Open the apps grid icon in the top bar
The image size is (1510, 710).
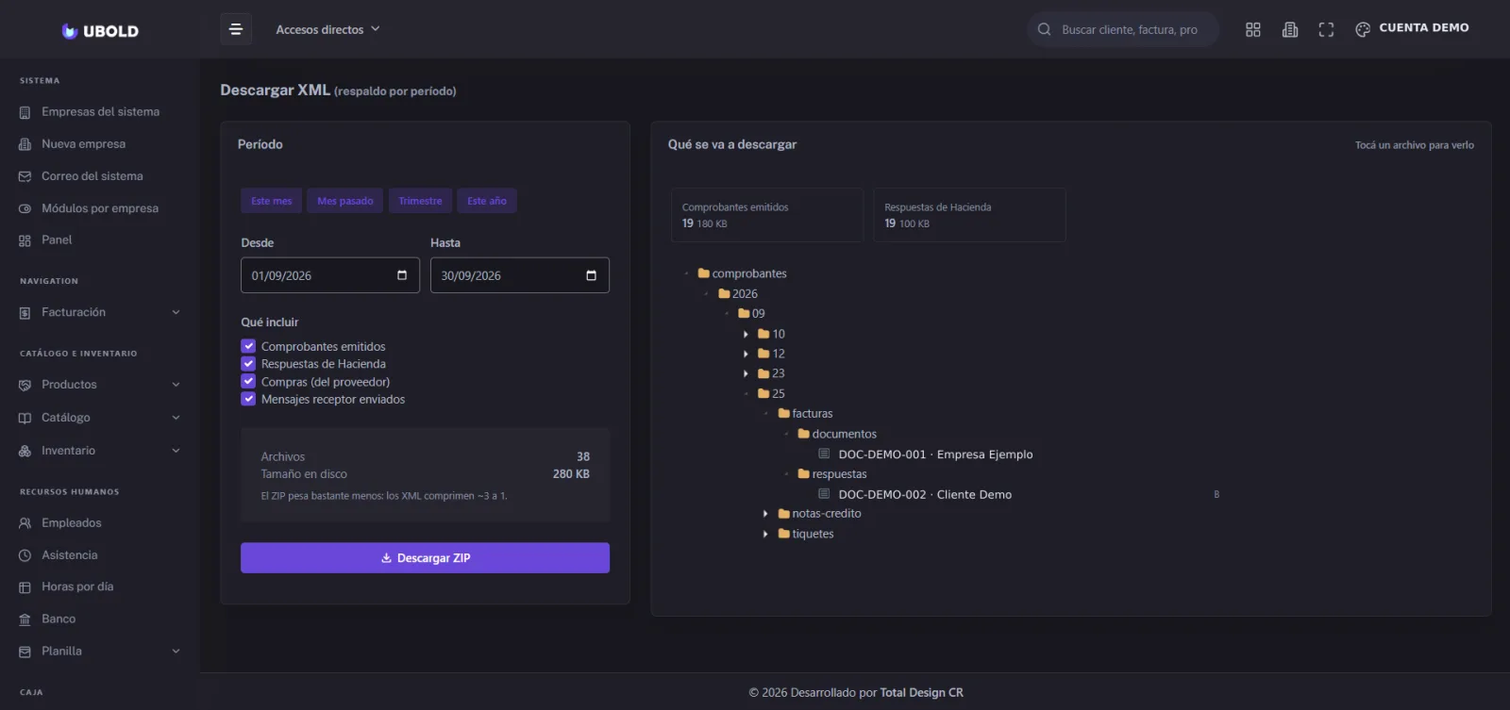[x=1252, y=29]
